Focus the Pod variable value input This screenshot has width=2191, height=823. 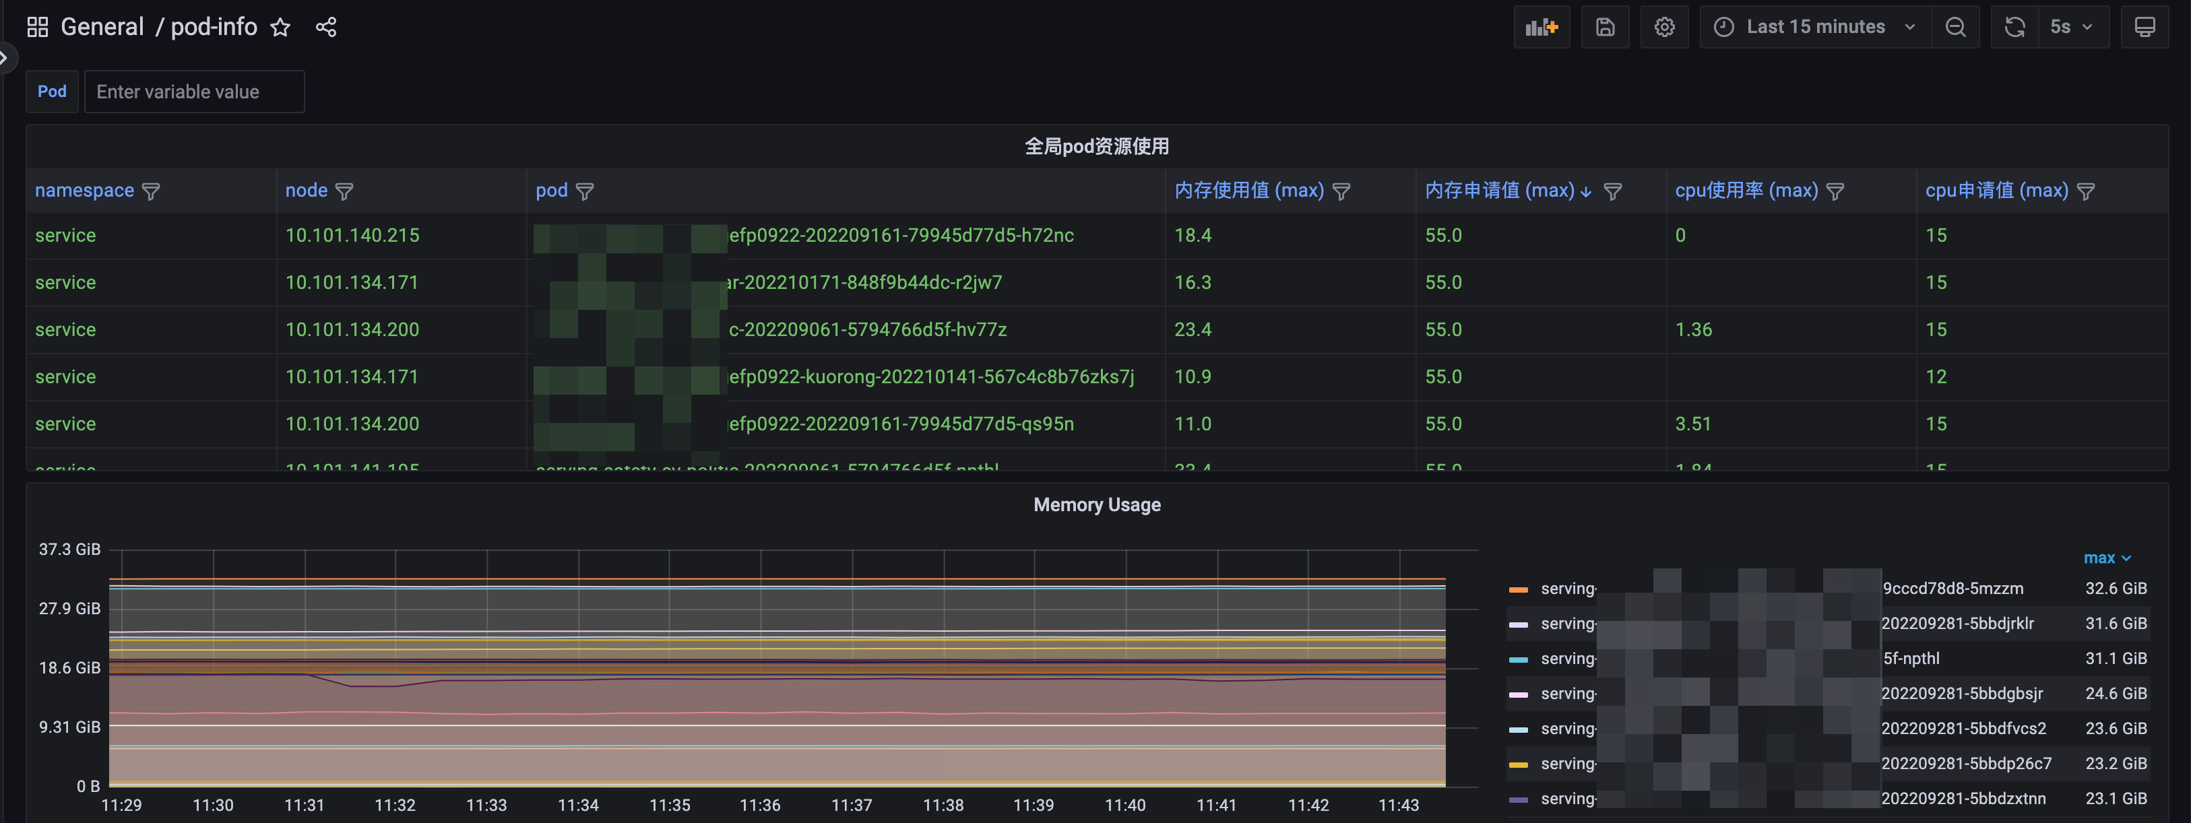pos(194,92)
